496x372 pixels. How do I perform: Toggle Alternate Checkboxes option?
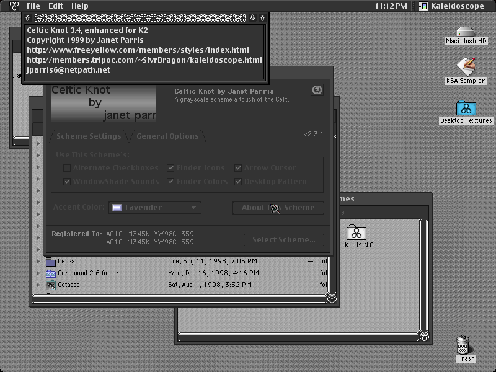[x=67, y=168]
